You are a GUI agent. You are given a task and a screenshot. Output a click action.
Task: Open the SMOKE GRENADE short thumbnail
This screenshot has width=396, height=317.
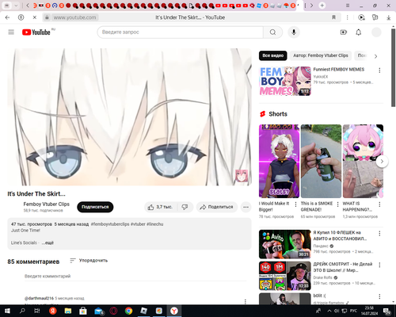click(x=321, y=161)
